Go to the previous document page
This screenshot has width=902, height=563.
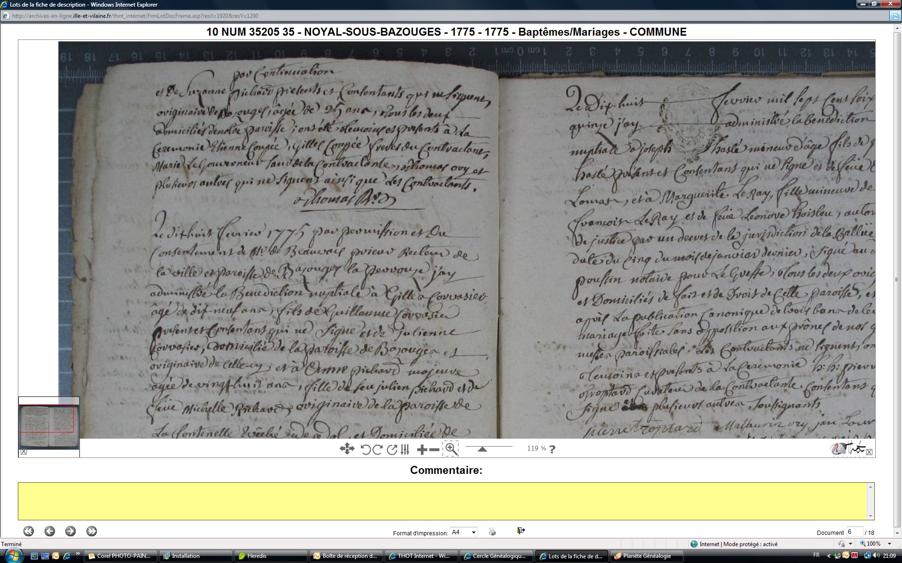49,531
